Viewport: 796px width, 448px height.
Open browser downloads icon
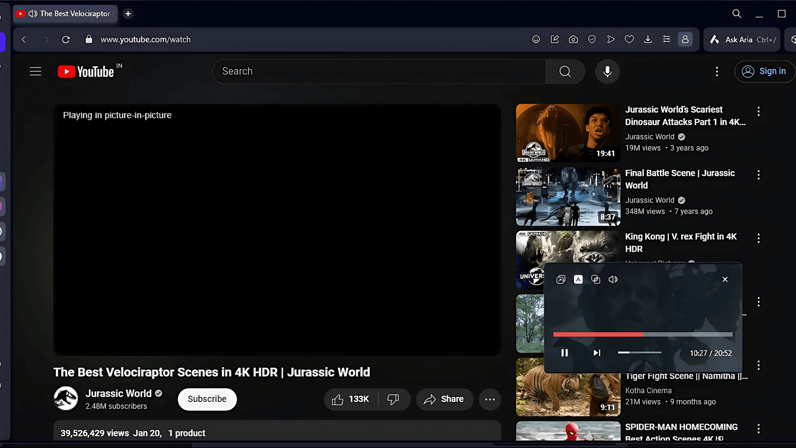[648, 39]
